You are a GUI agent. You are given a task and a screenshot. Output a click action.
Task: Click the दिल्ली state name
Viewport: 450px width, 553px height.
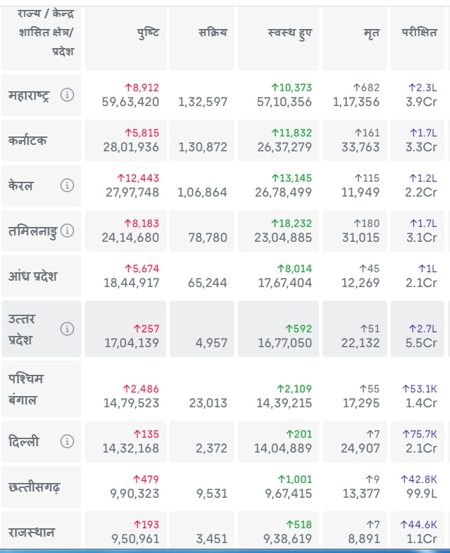tap(24, 441)
